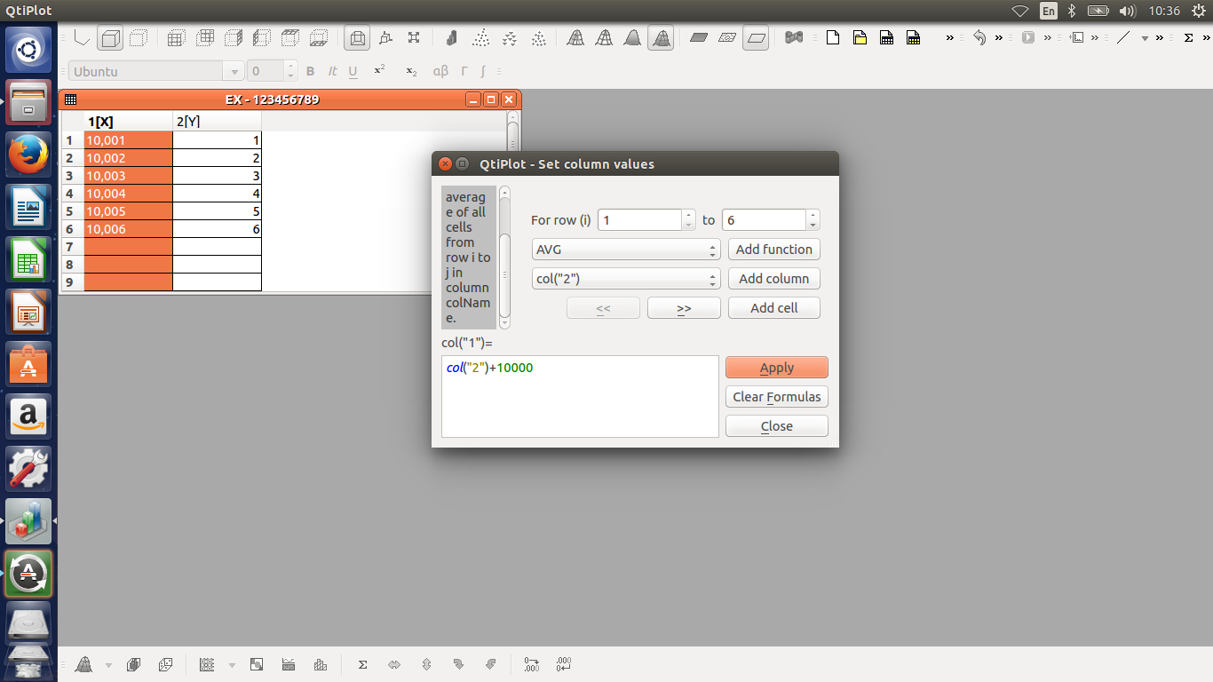The width and height of the screenshot is (1213, 682).
Task: Toggle perspective view cube icon
Action: point(357,37)
